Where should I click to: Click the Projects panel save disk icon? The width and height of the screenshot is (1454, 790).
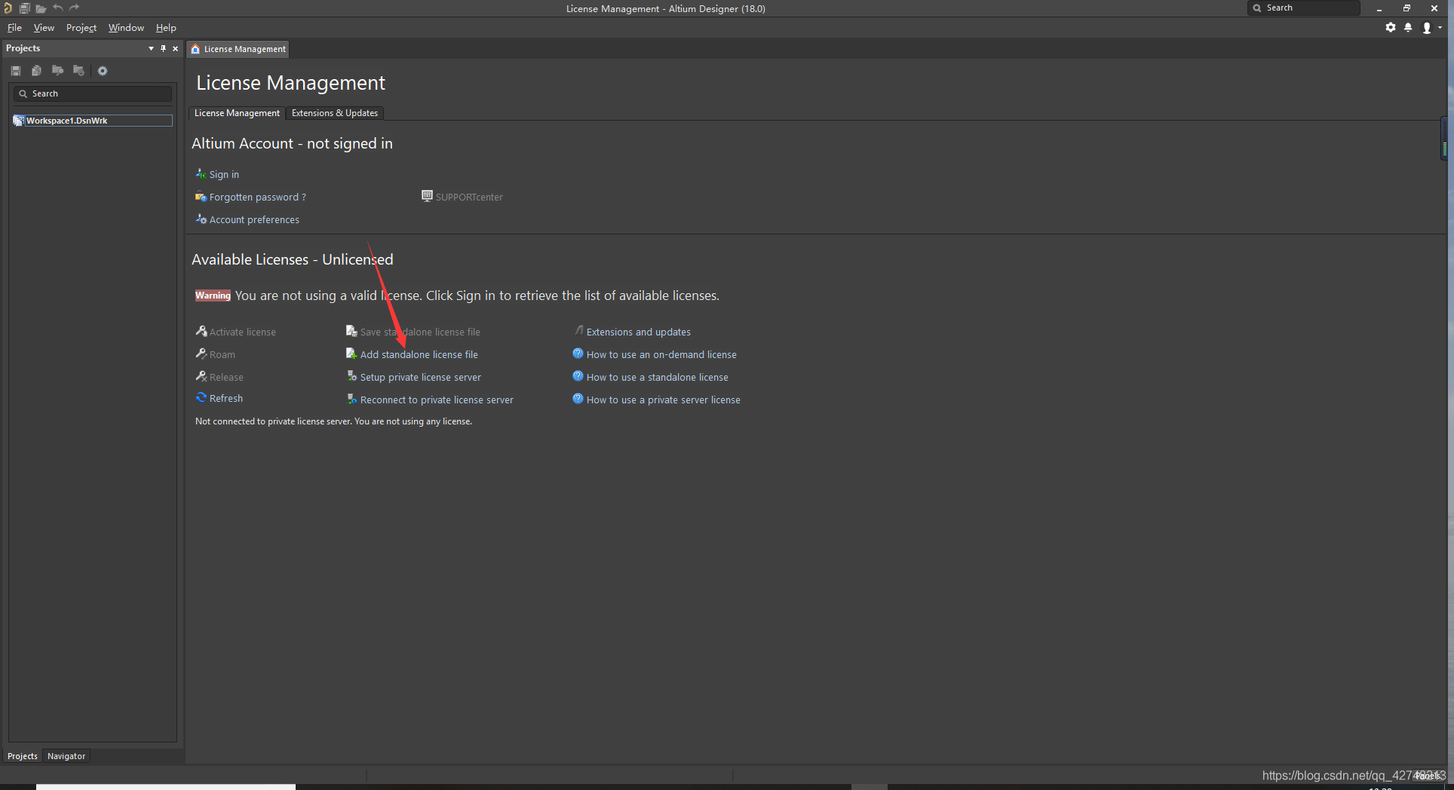pos(16,71)
